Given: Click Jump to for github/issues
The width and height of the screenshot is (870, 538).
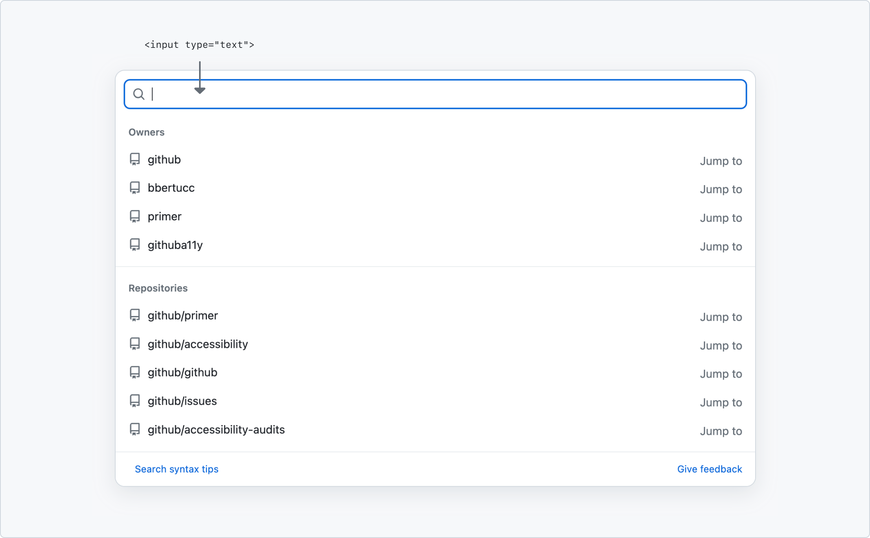Looking at the screenshot, I should pyautogui.click(x=721, y=402).
